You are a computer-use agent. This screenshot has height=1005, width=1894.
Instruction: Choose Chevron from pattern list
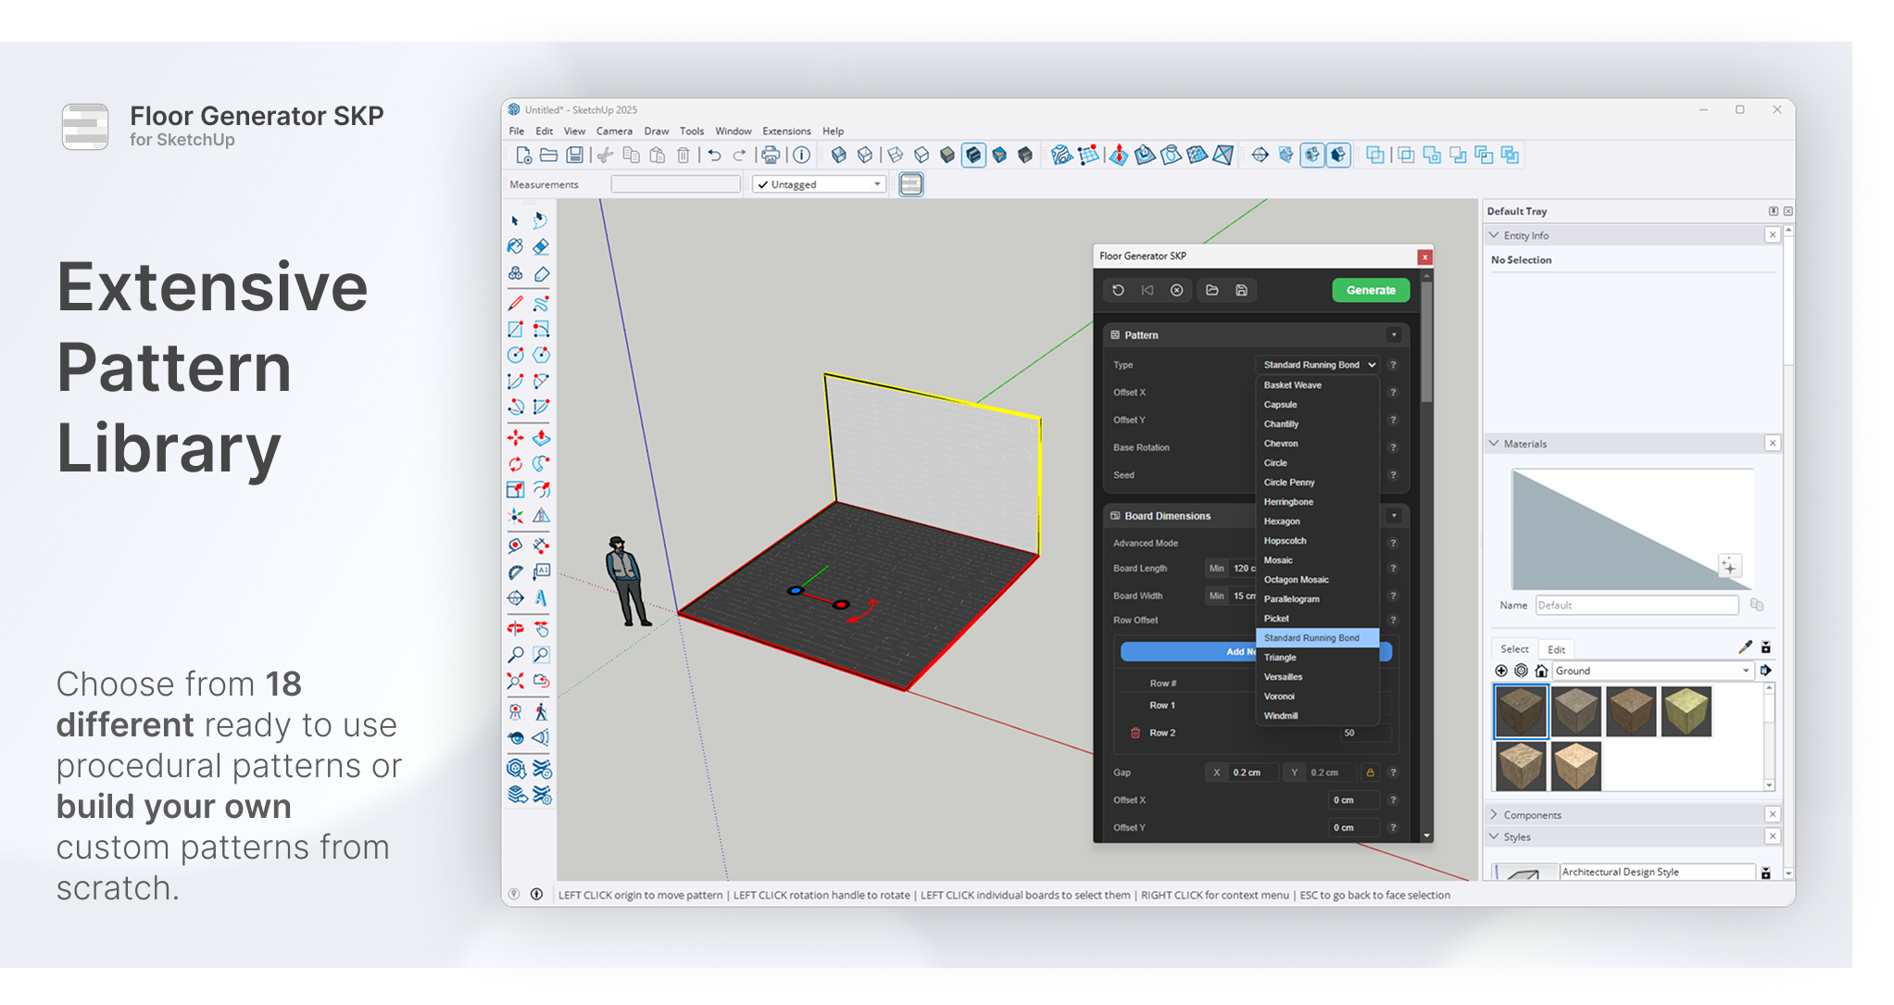pos(1281,444)
